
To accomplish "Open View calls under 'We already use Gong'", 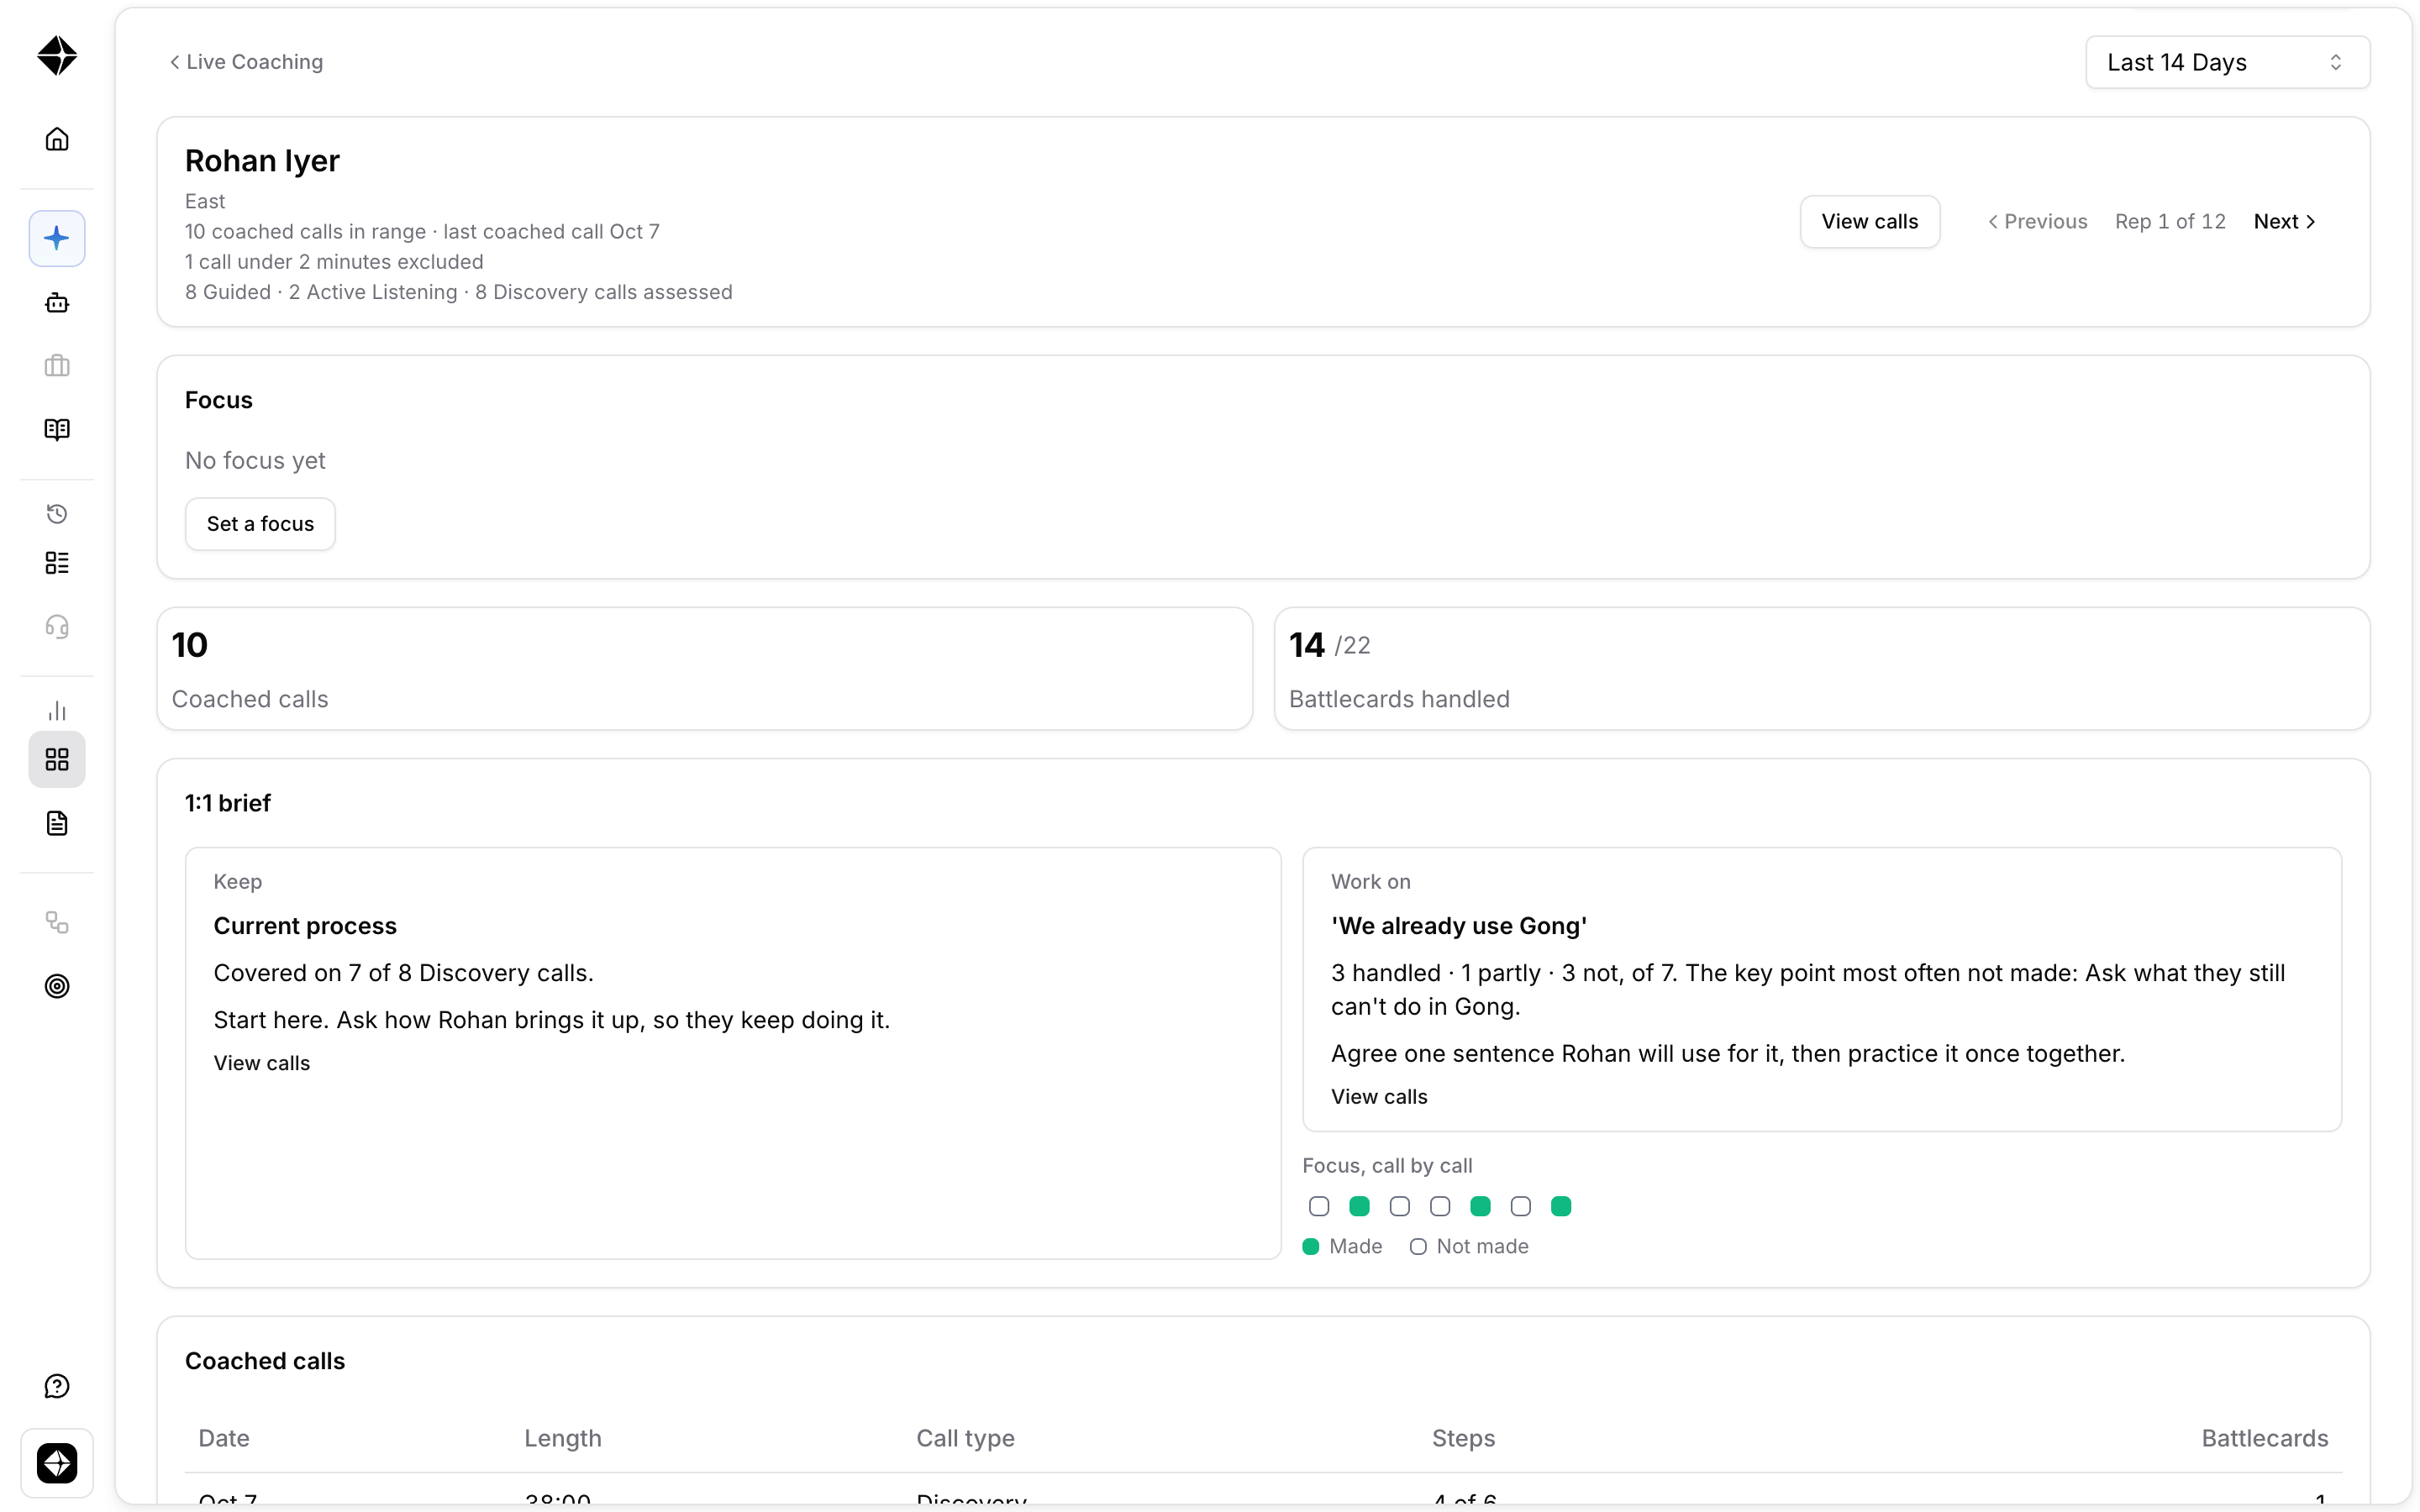I will [x=1379, y=1097].
